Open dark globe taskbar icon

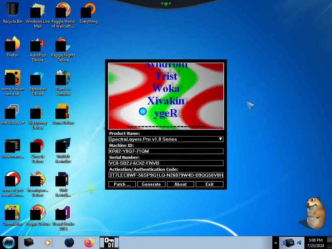(69, 243)
